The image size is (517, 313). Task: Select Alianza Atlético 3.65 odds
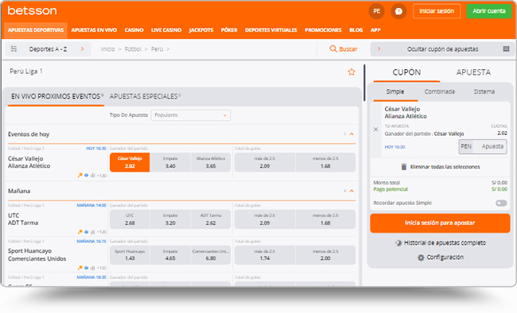pos(211,162)
